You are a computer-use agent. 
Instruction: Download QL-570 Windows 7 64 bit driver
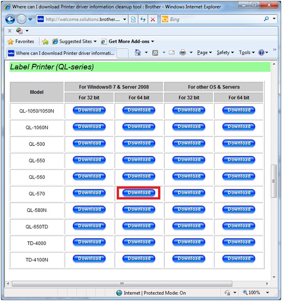pyautogui.click(x=139, y=193)
